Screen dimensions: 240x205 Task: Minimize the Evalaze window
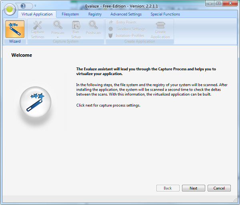[x=210, y=3]
